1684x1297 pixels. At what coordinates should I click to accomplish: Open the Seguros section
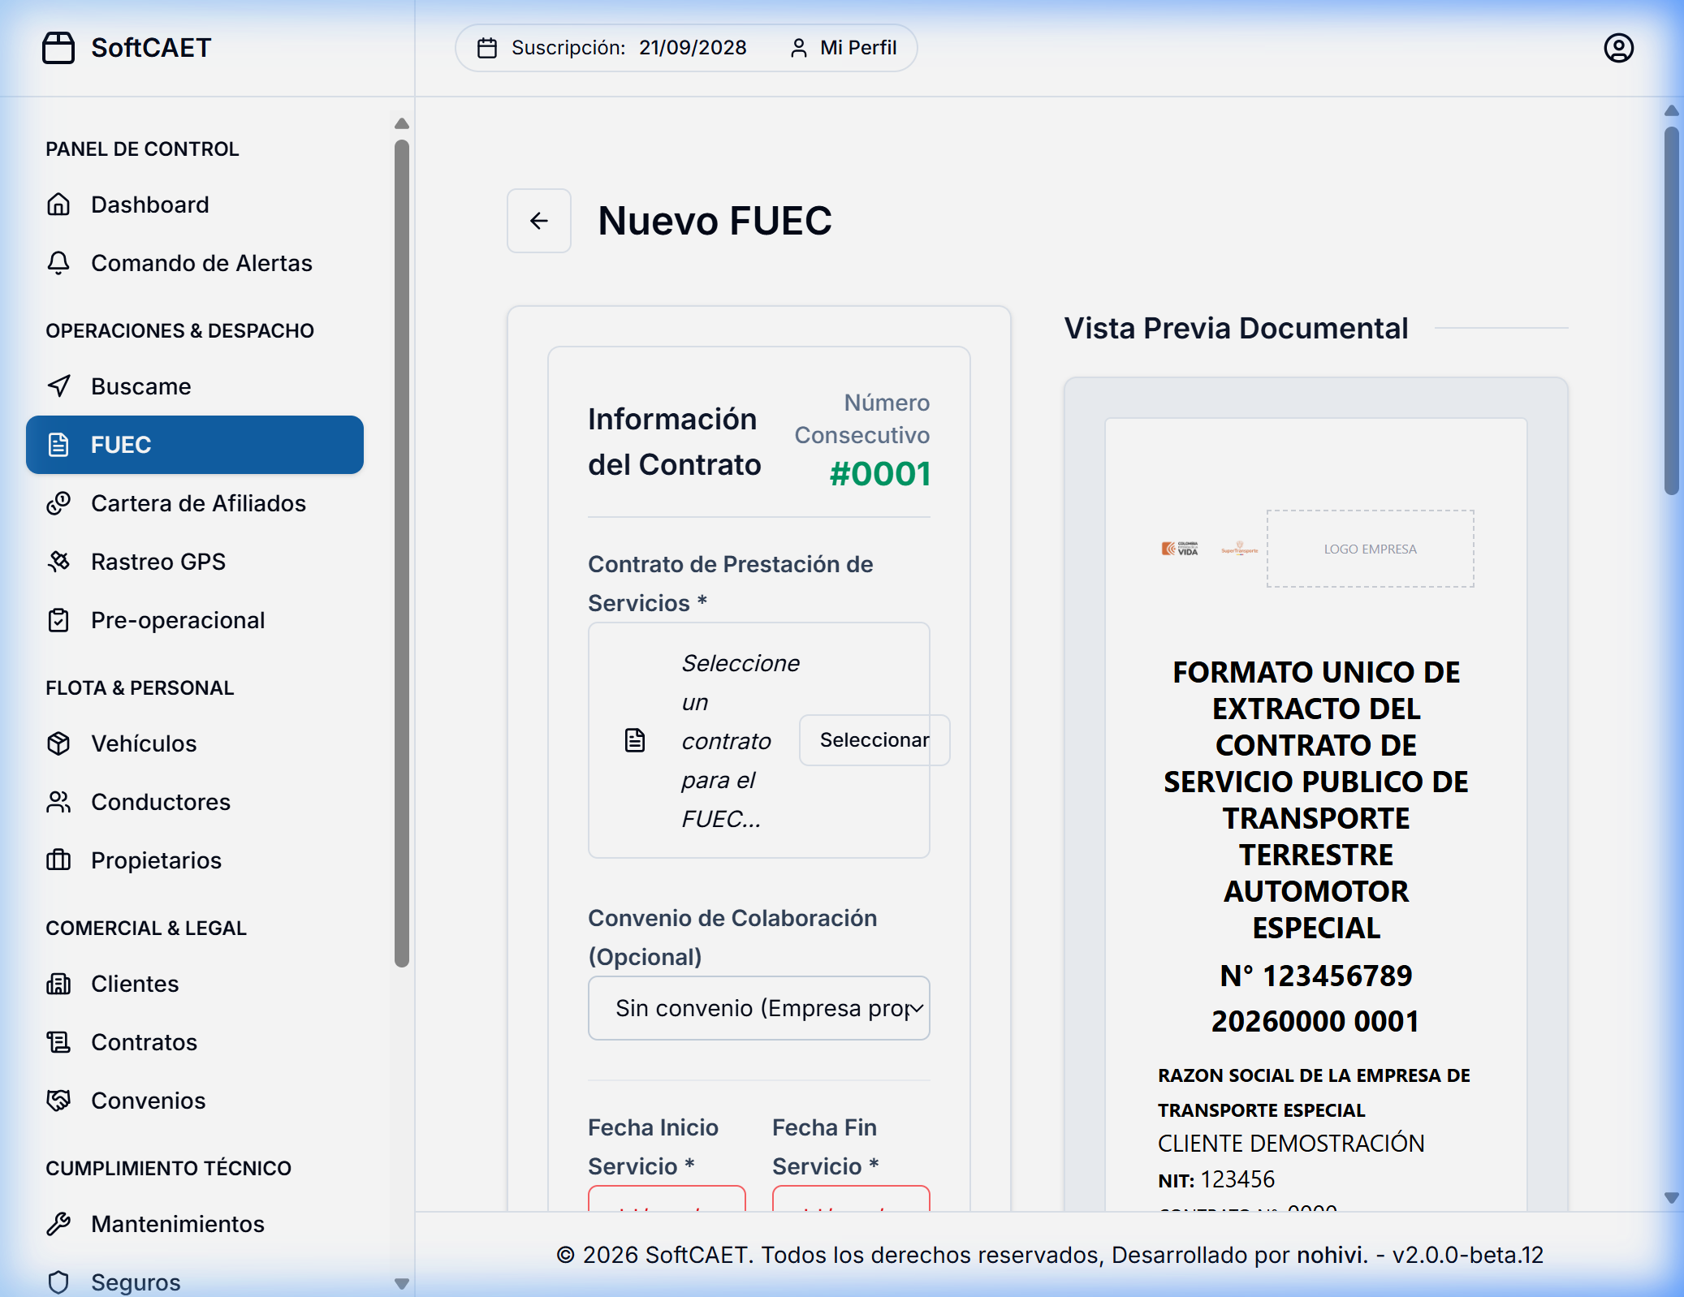tap(135, 1281)
